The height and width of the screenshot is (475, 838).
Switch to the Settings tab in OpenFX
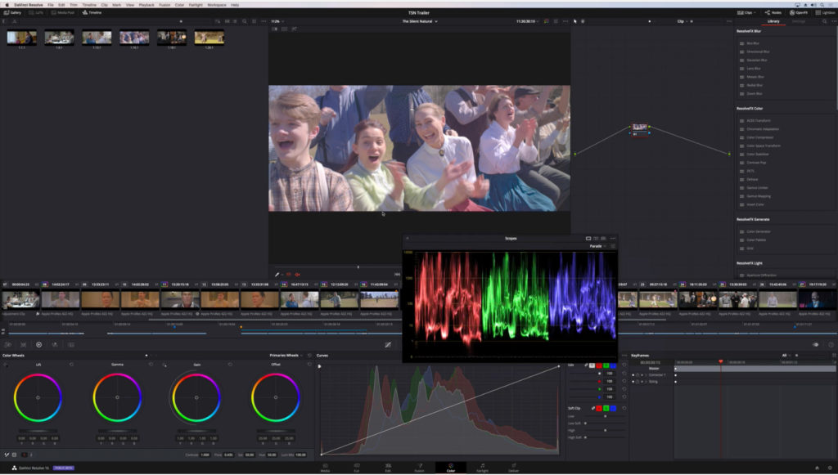click(799, 21)
